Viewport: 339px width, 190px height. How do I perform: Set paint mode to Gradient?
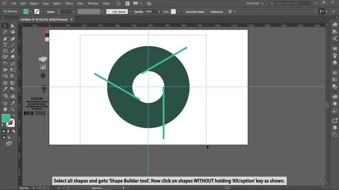pos(9,131)
